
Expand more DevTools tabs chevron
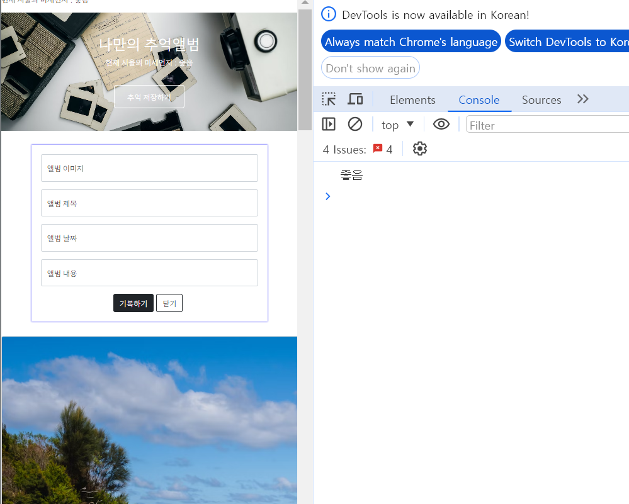(583, 99)
